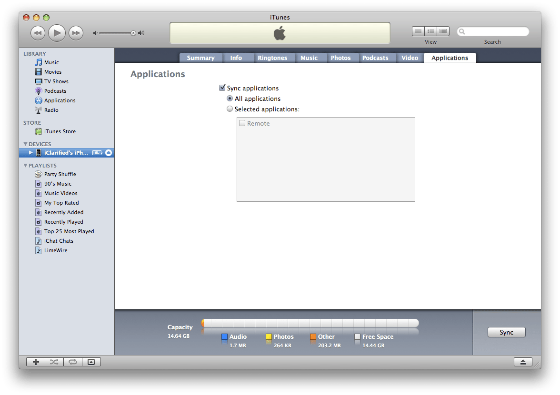
Task: Open the LimeWire playlist
Action: [x=56, y=250]
